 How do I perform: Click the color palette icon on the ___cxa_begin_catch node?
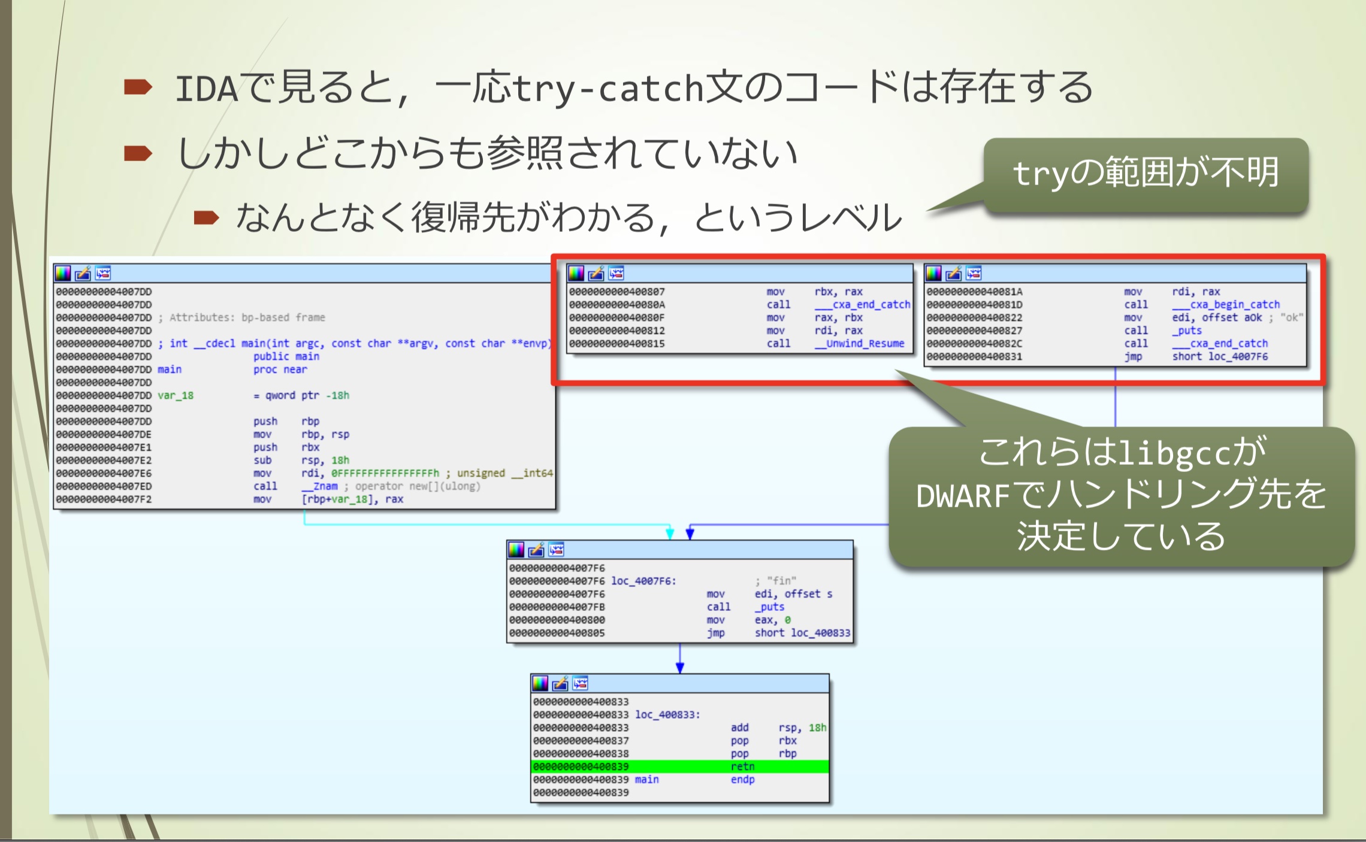click(934, 274)
